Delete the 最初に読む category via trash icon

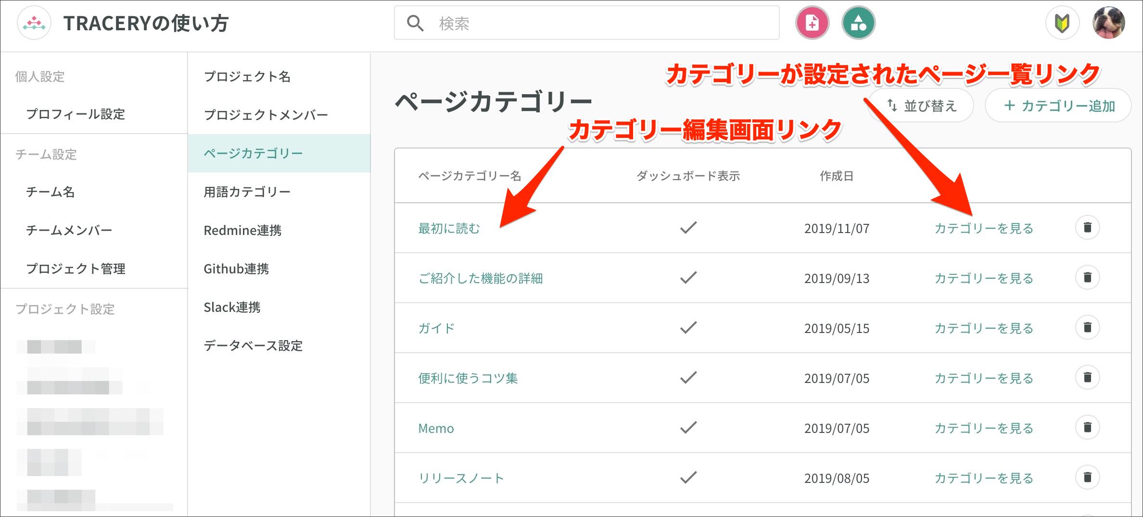(x=1087, y=227)
